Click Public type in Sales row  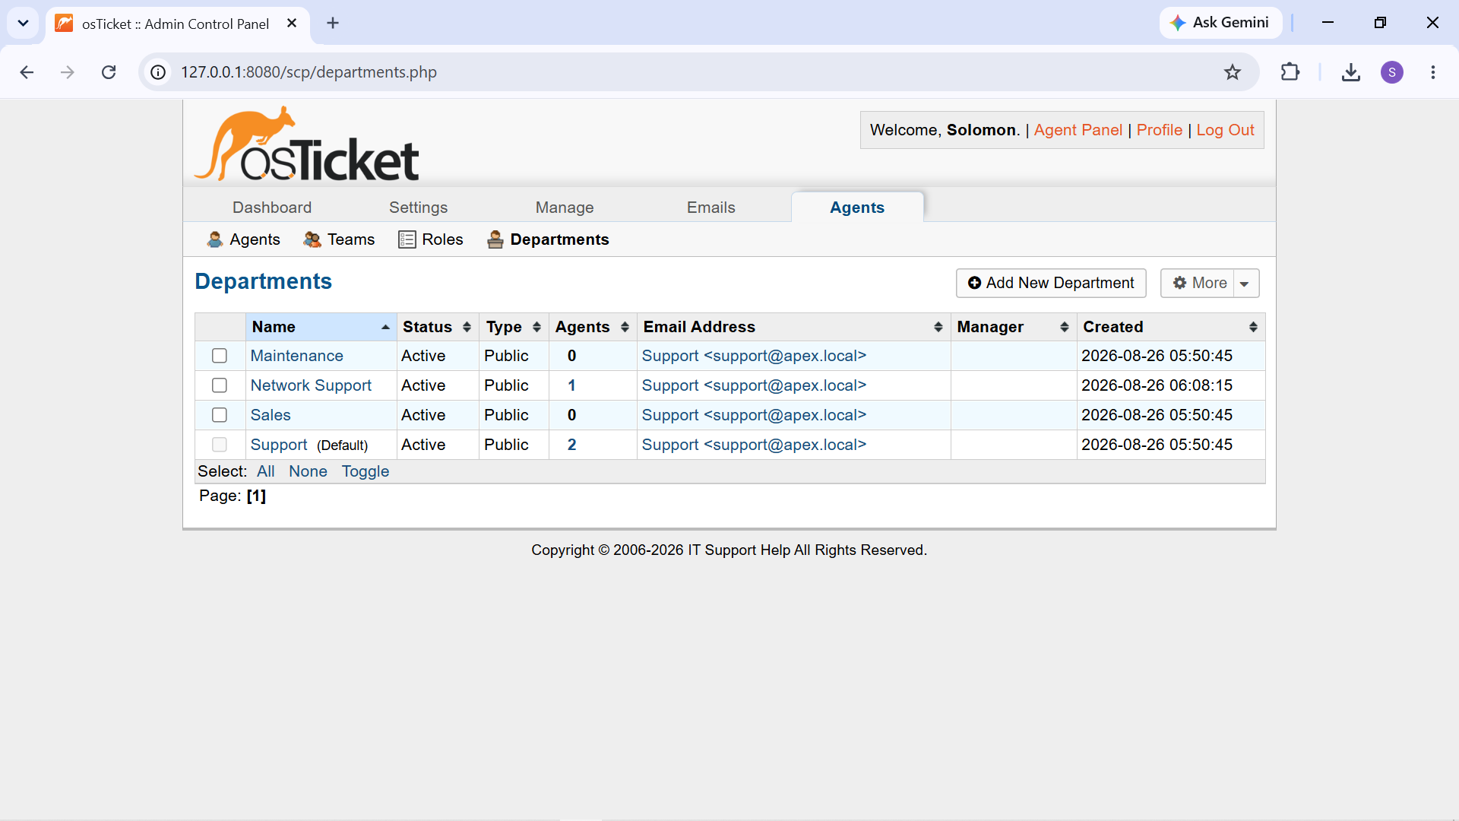pos(506,415)
